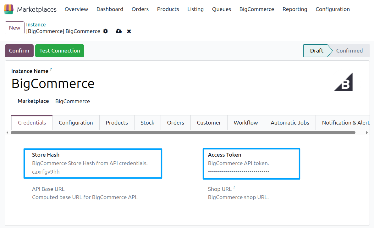Open the Products menu in top bar
Screen dimensions: 374x228
[x=168, y=9]
